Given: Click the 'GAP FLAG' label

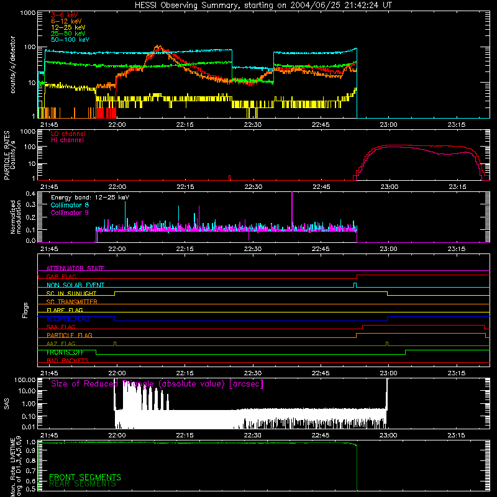Looking at the screenshot, I should [x=61, y=276].
